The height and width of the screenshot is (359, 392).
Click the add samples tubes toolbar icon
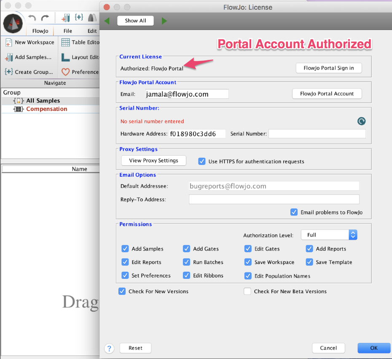pyautogui.click(x=66, y=18)
